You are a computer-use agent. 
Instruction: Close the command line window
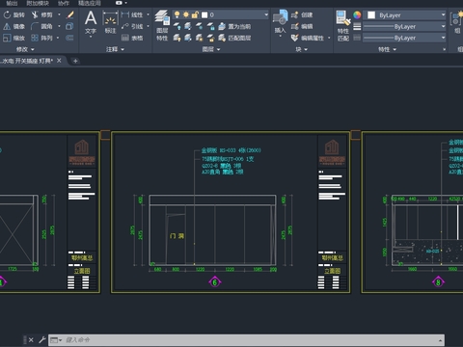point(31,339)
